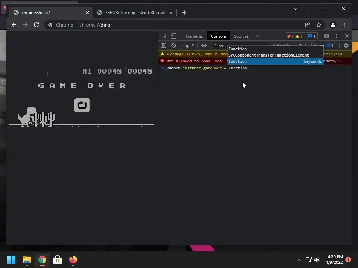Open the top context dropdown
Viewport: 358px width, 268px height.
188,46
